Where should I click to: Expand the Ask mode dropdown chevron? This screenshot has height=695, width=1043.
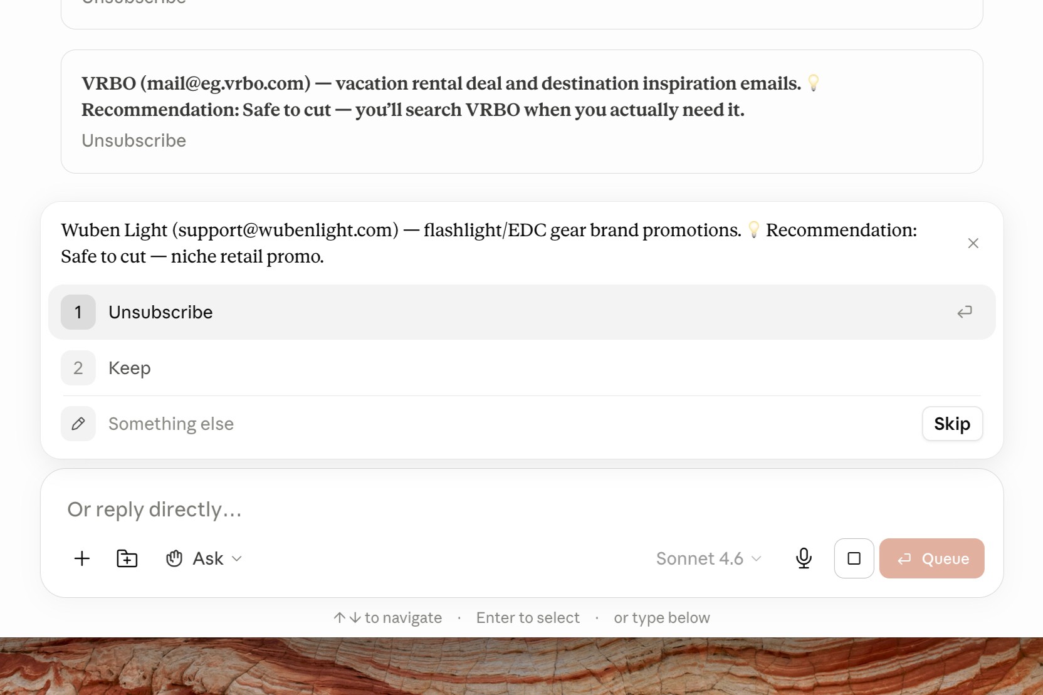coord(237,558)
